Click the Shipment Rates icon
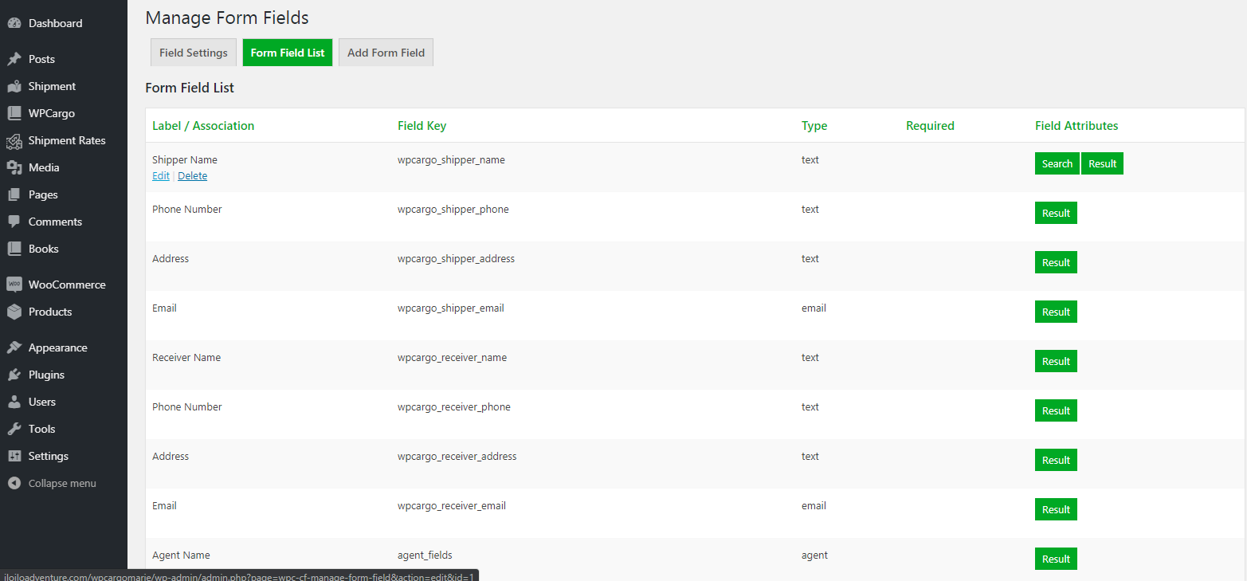 (x=14, y=140)
